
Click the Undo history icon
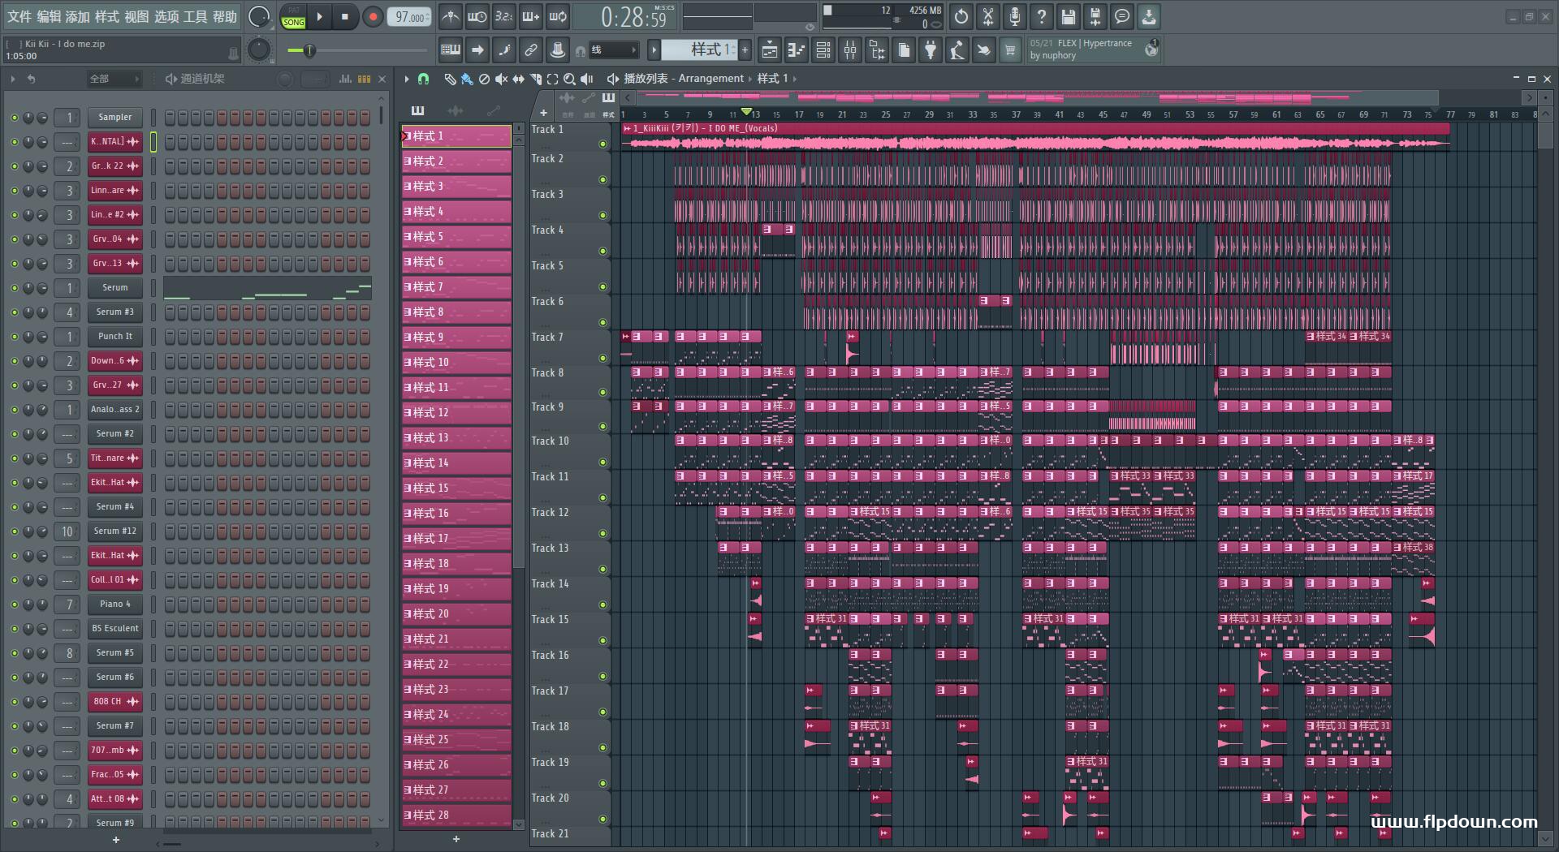[961, 16]
